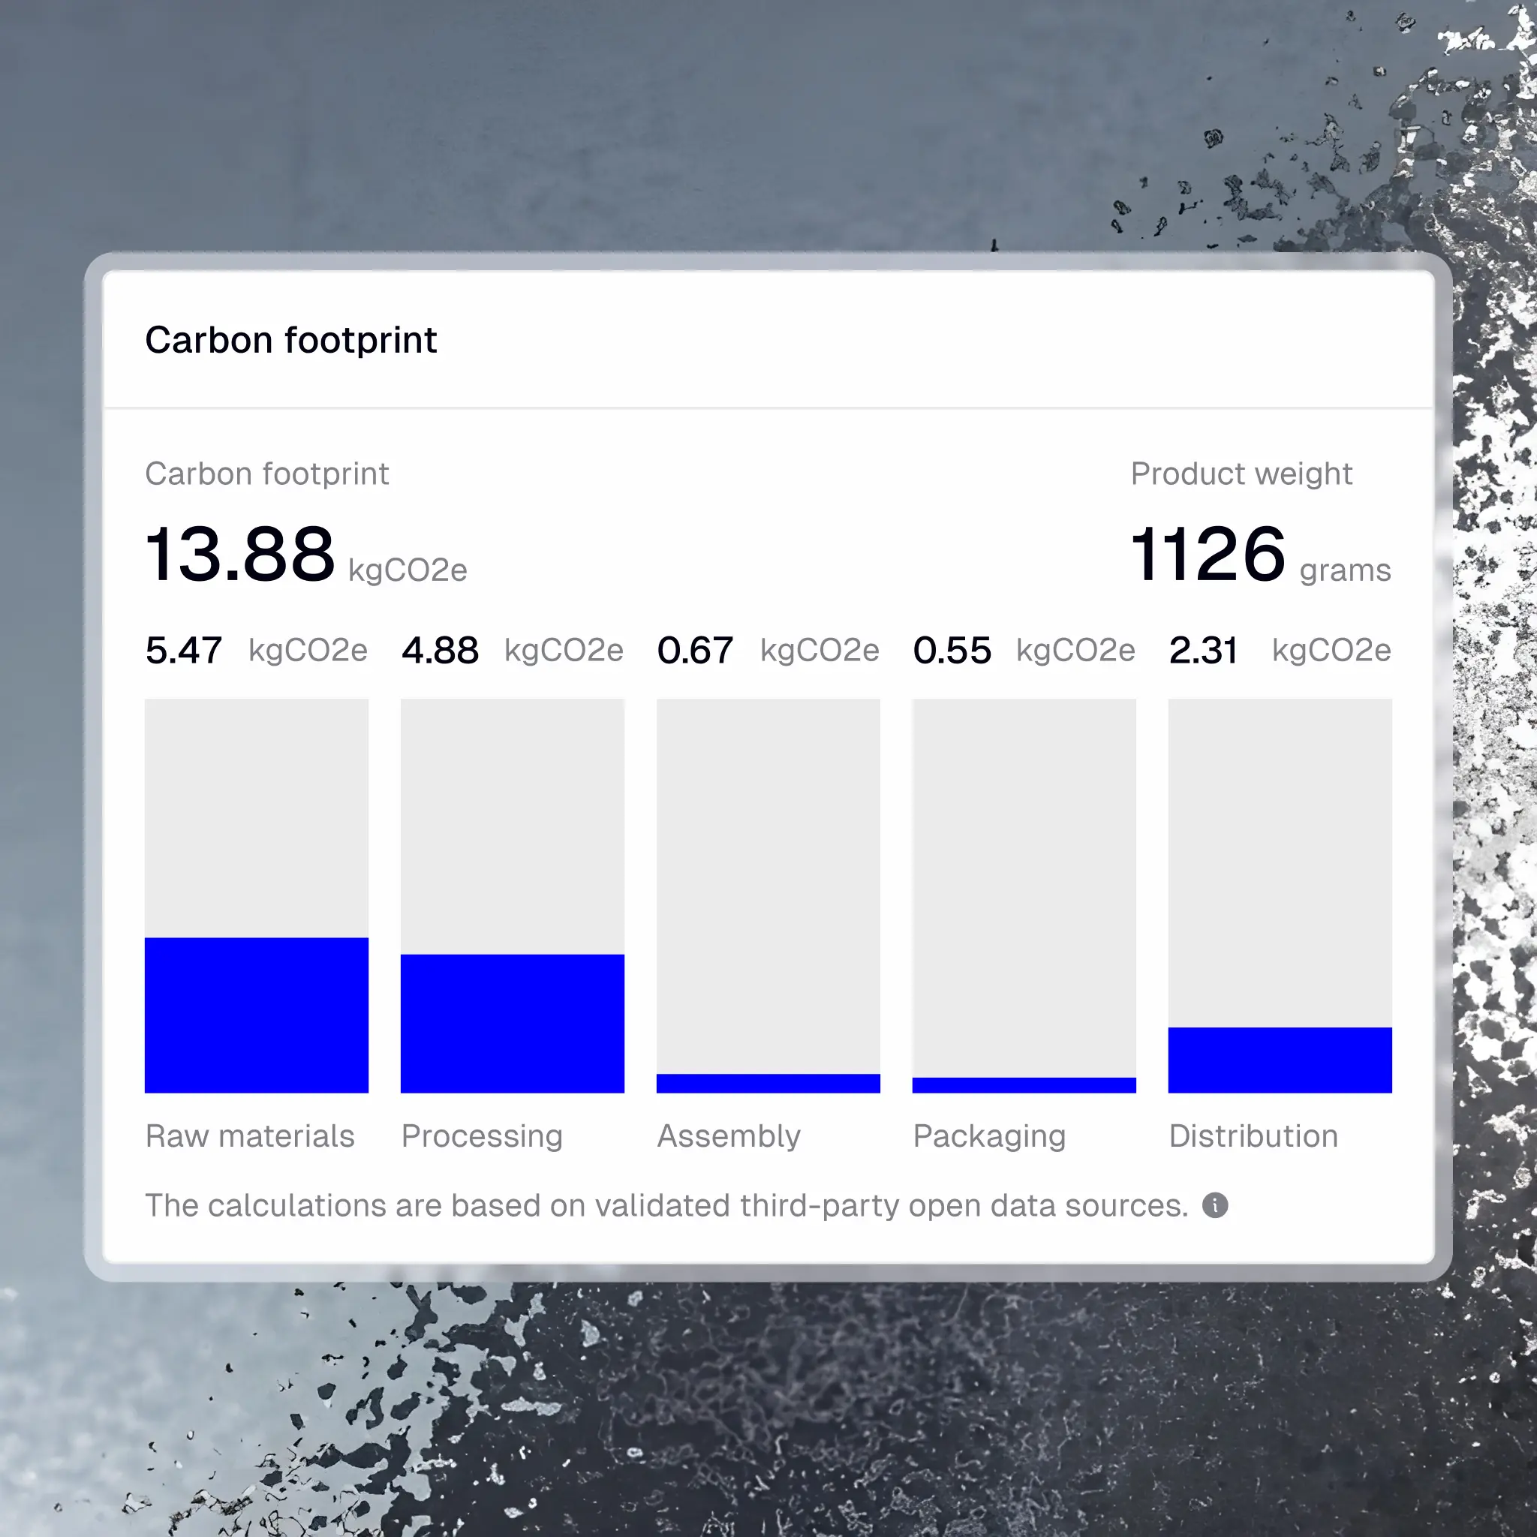Screen dimensions: 1537x1537
Task: Click the Distribution label
Action: click(x=1253, y=1136)
